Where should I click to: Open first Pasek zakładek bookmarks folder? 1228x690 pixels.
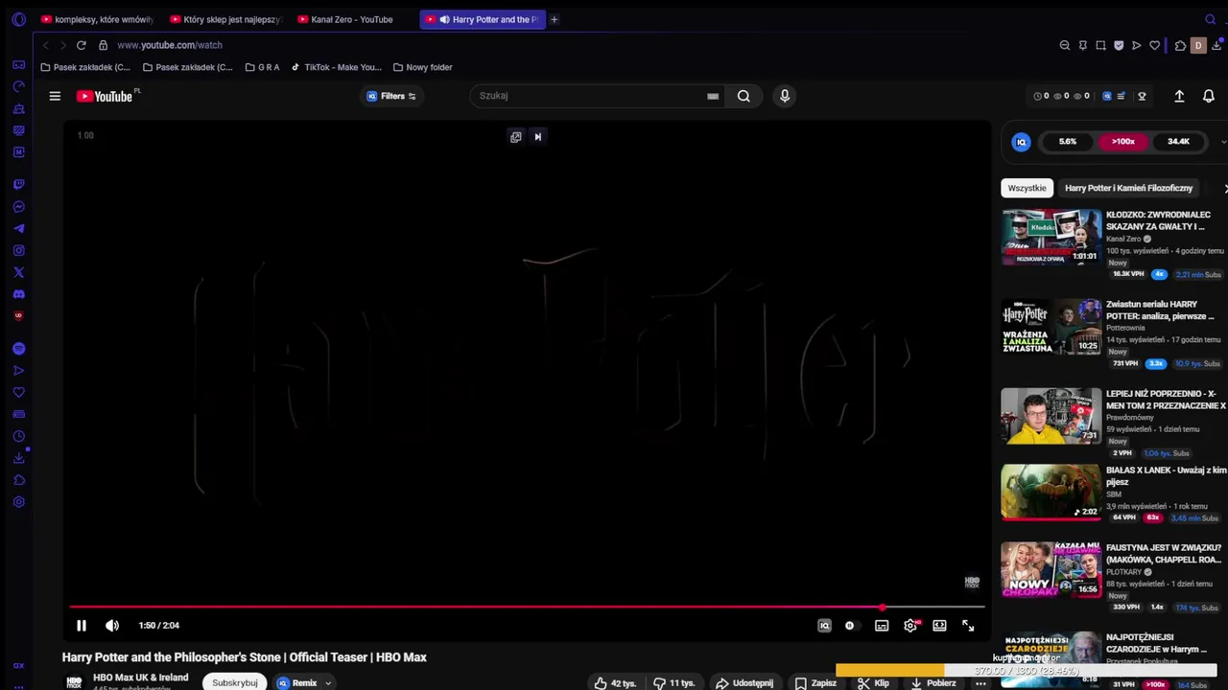(85, 67)
